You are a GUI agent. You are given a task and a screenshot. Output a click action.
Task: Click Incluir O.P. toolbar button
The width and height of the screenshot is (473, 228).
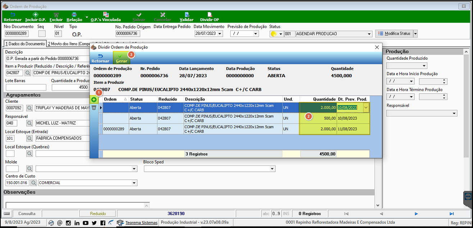(x=35, y=17)
